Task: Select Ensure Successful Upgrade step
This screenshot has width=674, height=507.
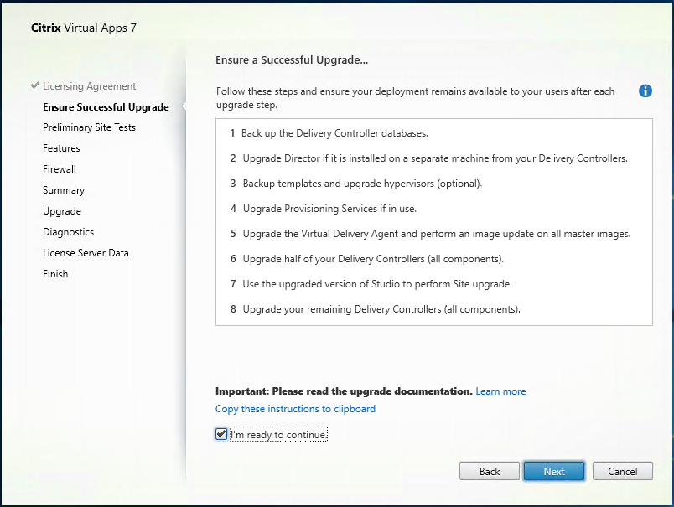Action: coord(106,107)
